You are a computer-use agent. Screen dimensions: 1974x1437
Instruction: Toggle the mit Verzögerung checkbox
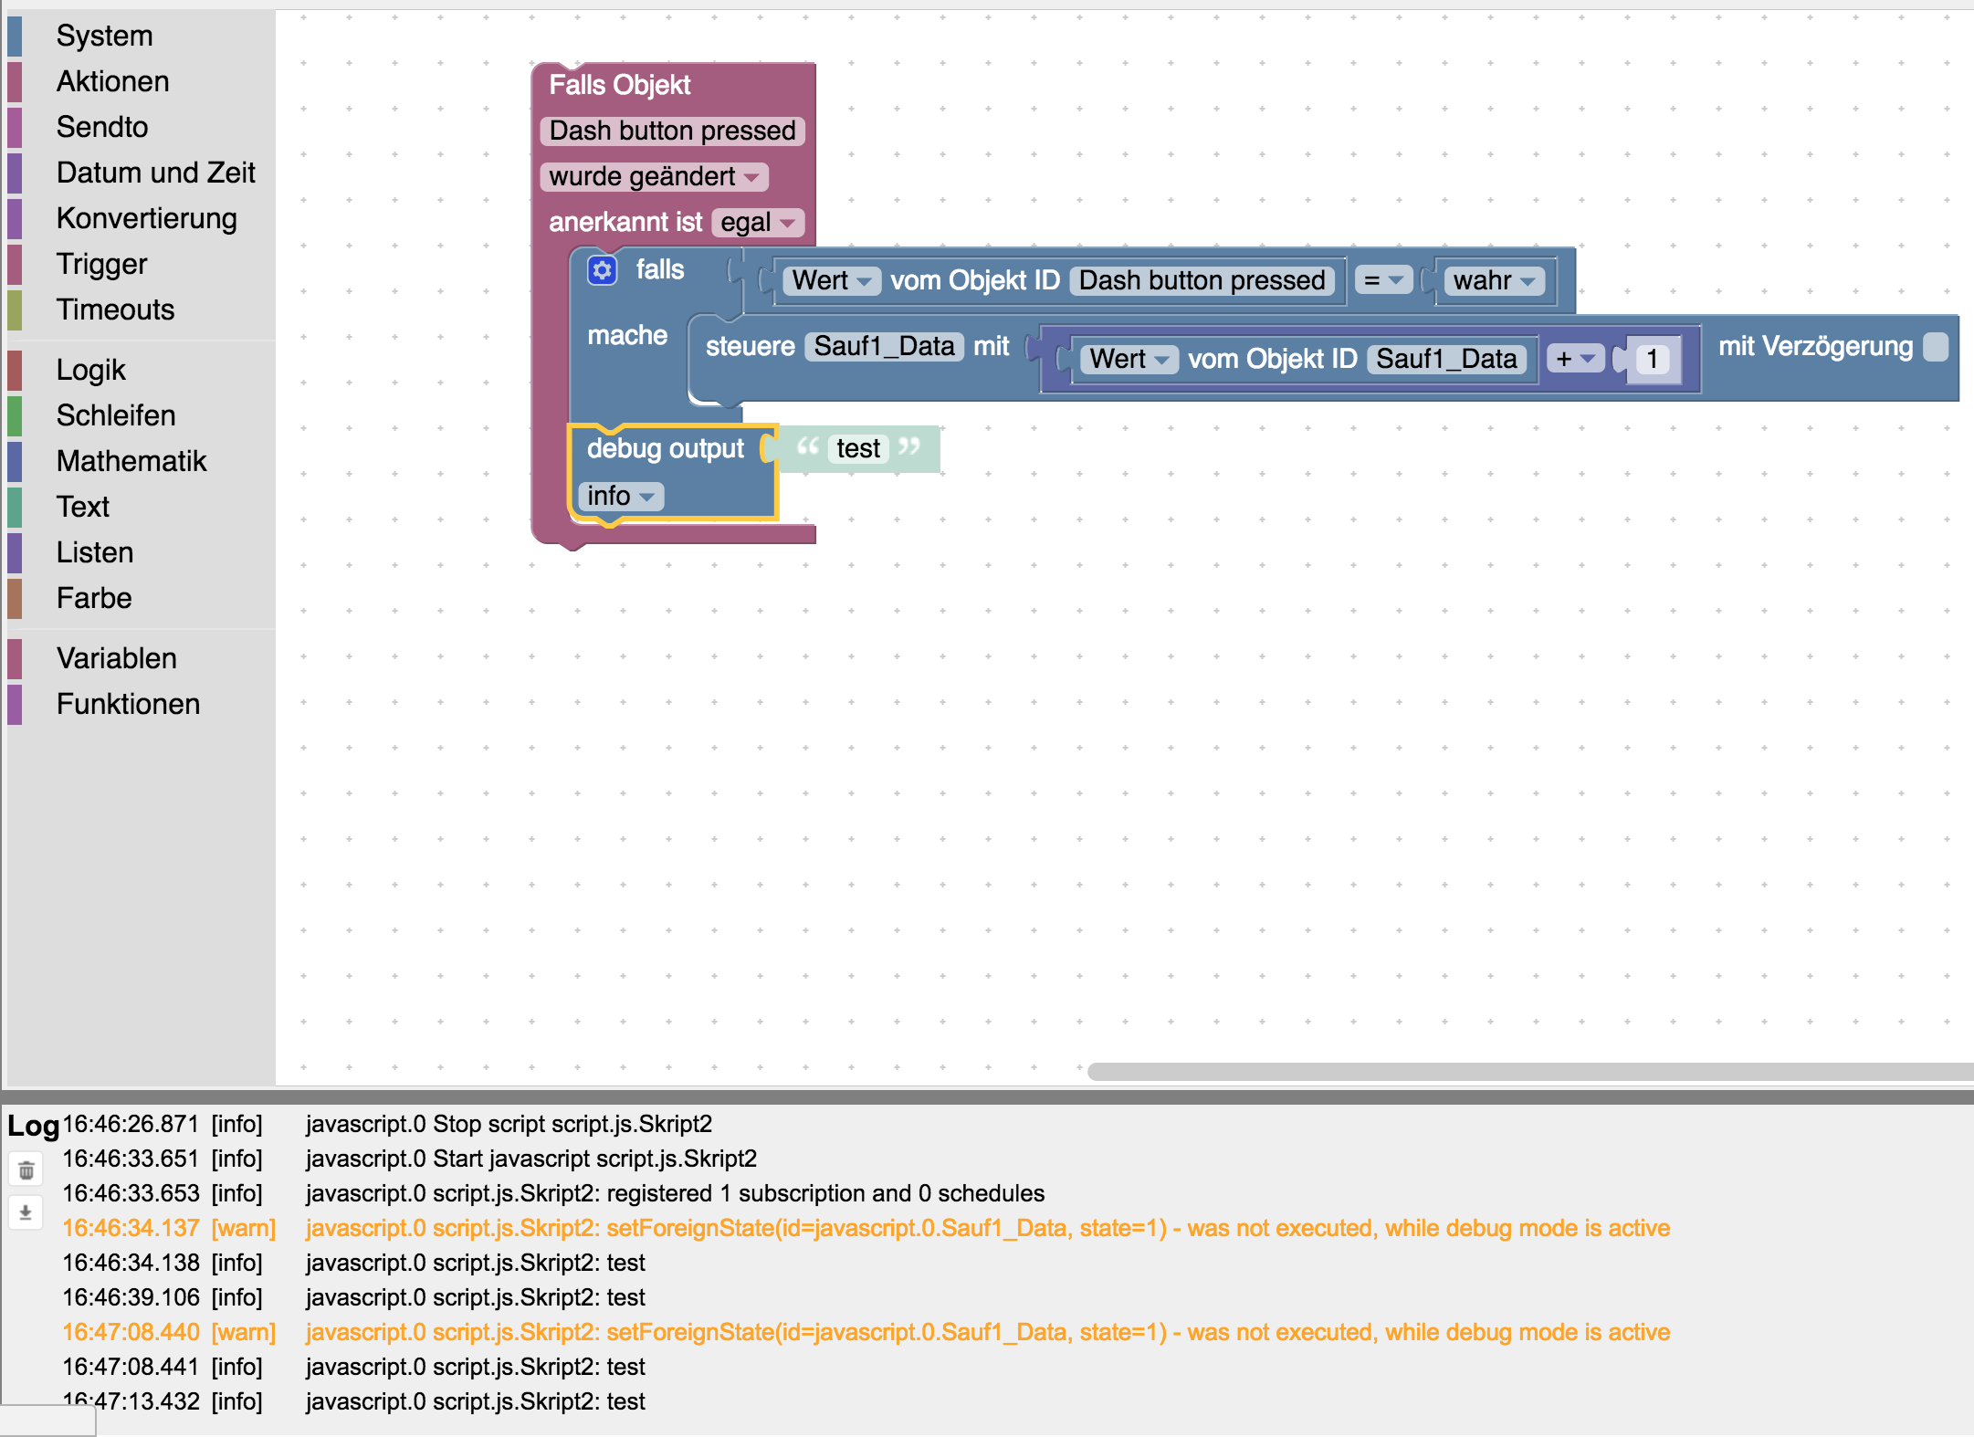click(x=1935, y=347)
